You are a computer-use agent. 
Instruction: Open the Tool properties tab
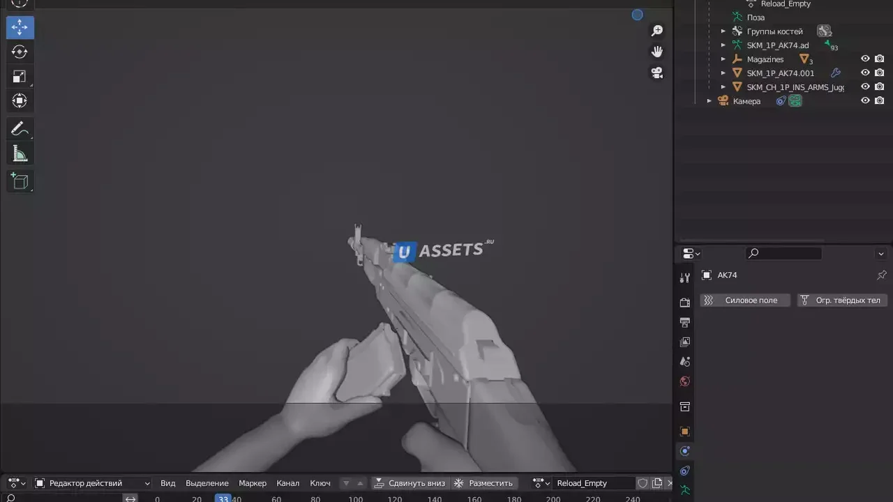click(x=685, y=277)
